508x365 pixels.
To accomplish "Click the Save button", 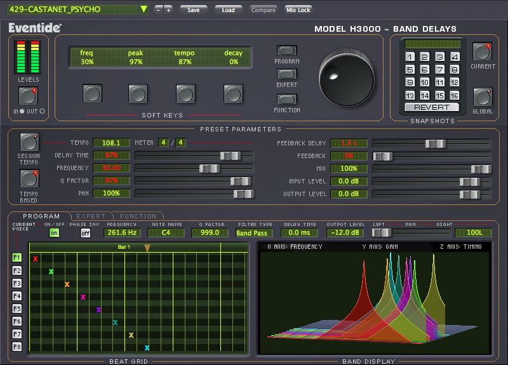I will 194,10.
